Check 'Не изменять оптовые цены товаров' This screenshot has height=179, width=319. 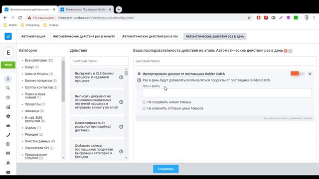(144, 108)
